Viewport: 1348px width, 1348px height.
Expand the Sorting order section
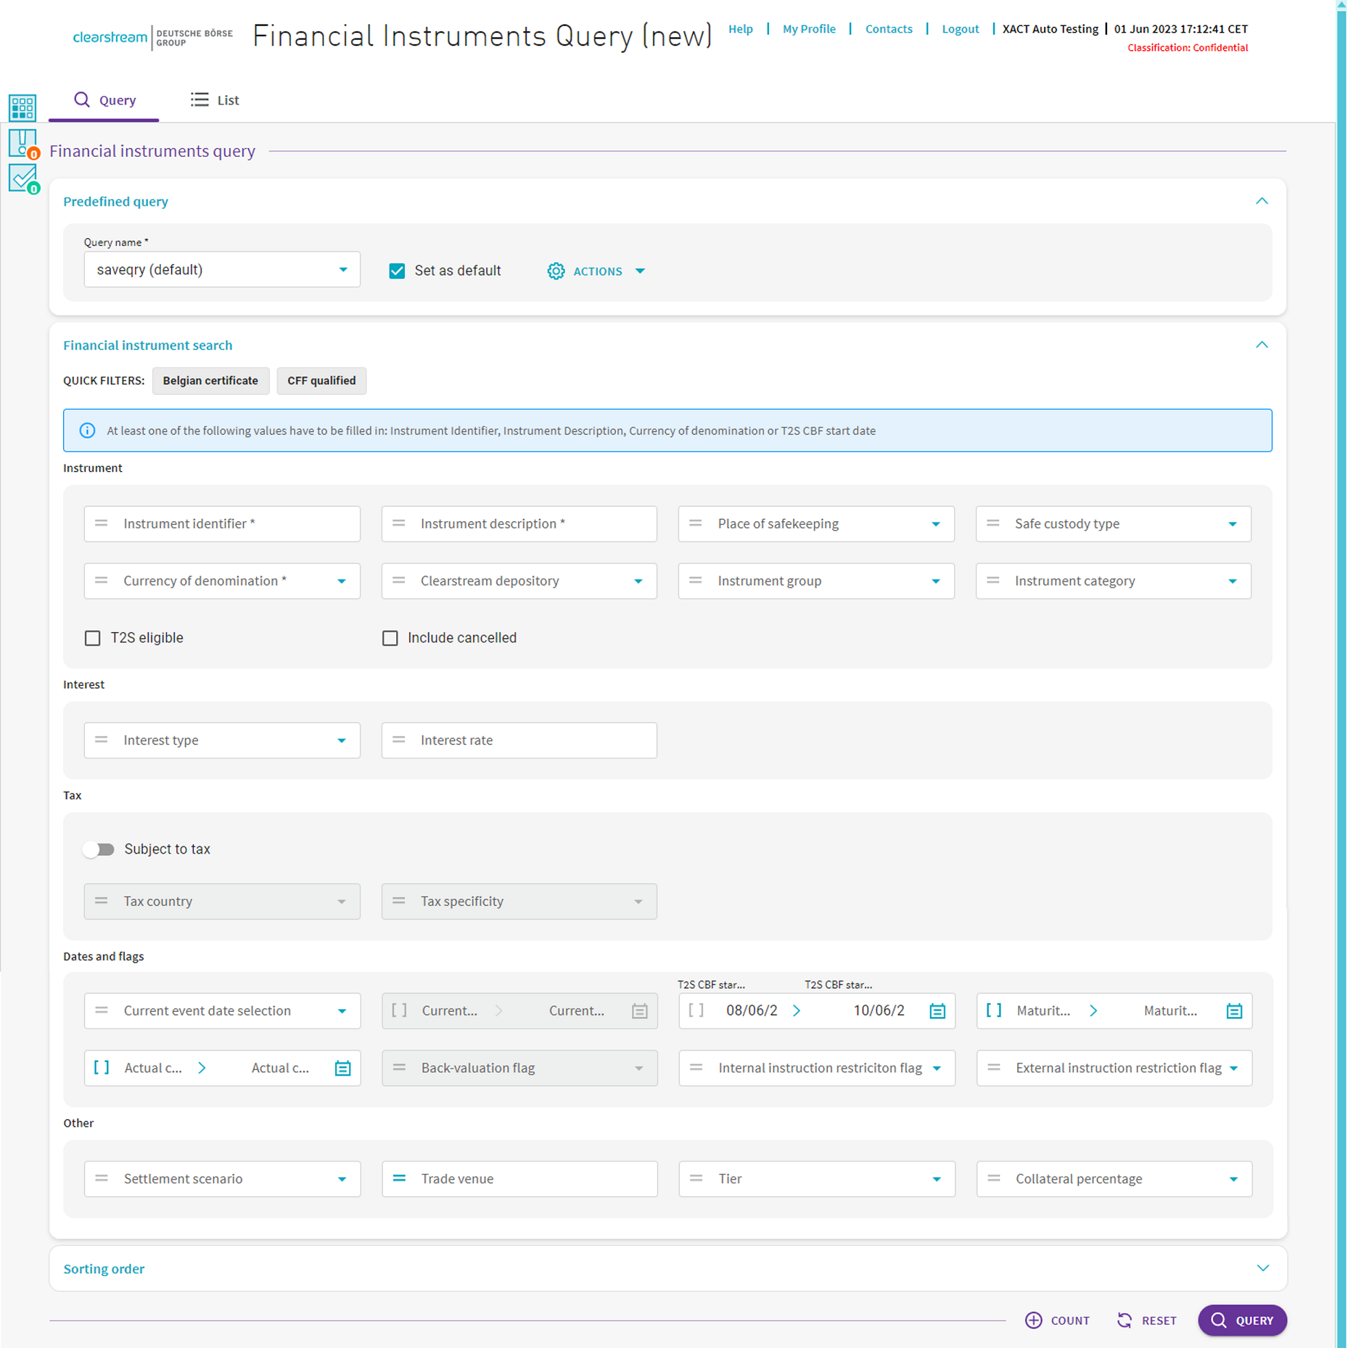1262,1268
